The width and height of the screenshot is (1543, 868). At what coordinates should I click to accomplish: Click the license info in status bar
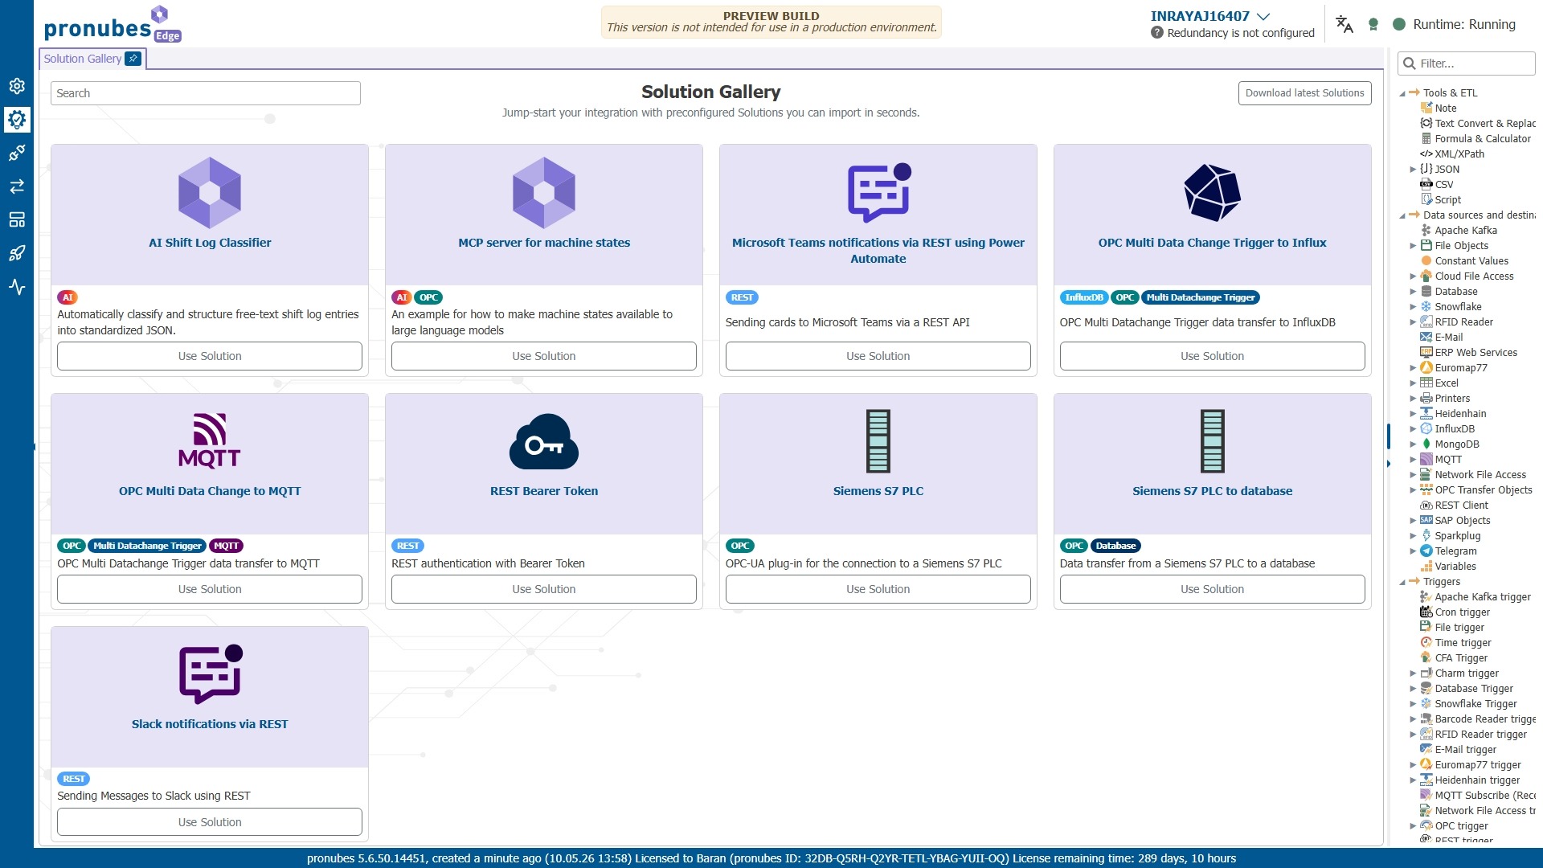coord(771,858)
